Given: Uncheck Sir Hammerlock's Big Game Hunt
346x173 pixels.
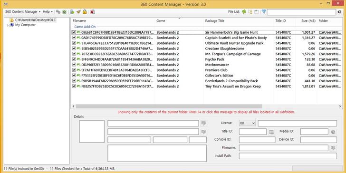Looking at the screenshot, I should [74, 32].
